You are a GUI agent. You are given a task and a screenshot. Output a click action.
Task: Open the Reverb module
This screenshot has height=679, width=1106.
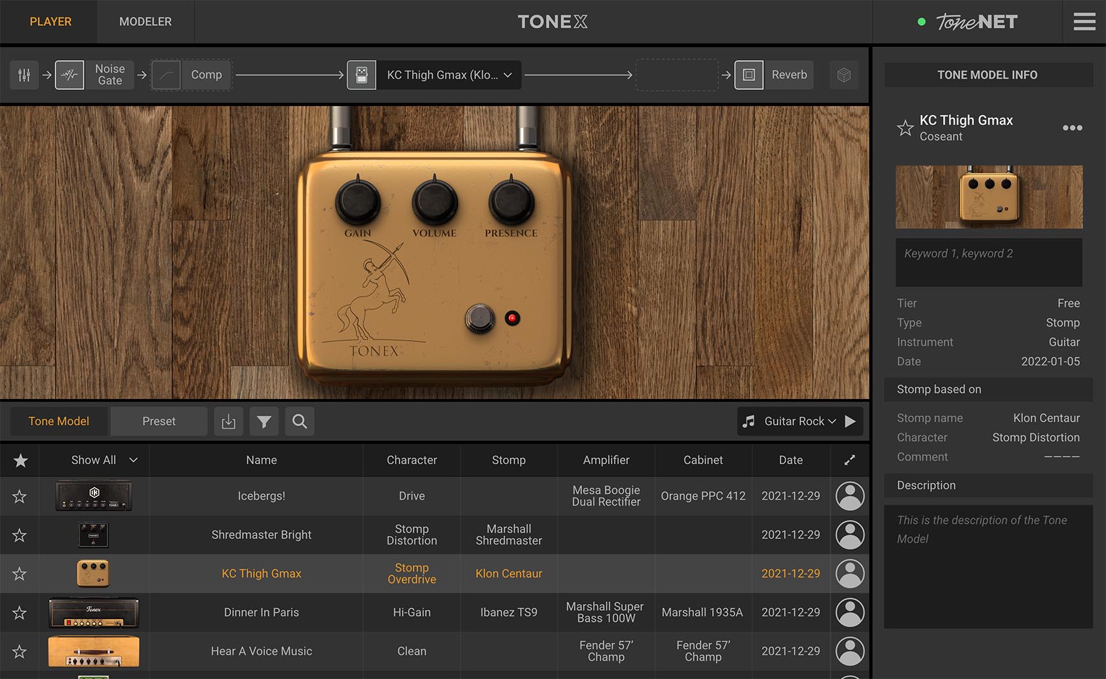pyautogui.click(x=774, y=74)
